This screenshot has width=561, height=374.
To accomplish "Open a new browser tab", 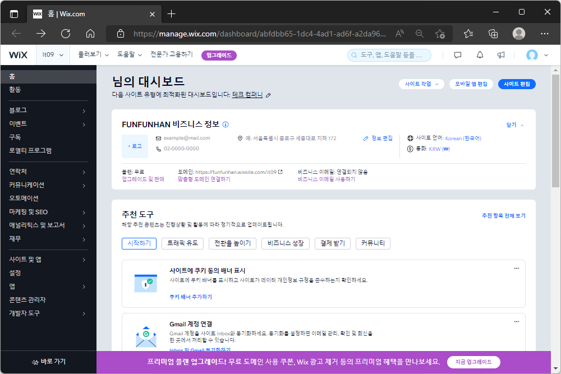I will coord(171,14).
